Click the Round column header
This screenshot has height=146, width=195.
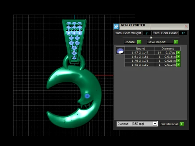(x=140, y=49)
